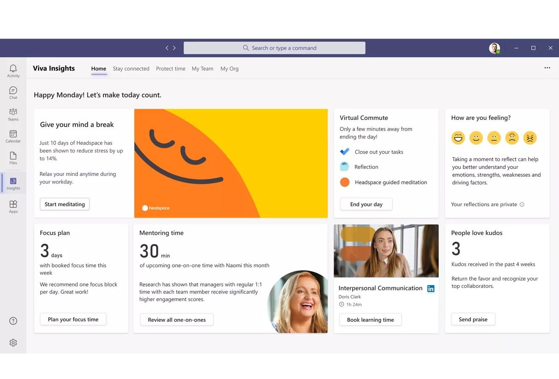Open the Interpersonal Communication course thumbnail
The width and height of the screenshot is (559, 379).
coord(386,251)
